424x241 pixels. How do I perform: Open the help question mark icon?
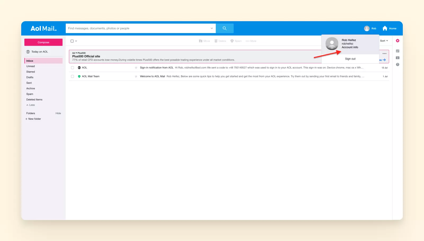[x=397, y=65]
